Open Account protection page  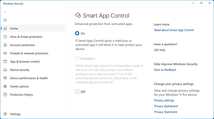coord(33,45)
